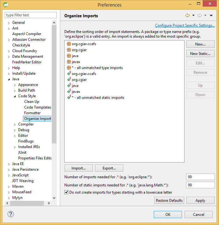Expand the JavaScript tree node

pos(9,175)
